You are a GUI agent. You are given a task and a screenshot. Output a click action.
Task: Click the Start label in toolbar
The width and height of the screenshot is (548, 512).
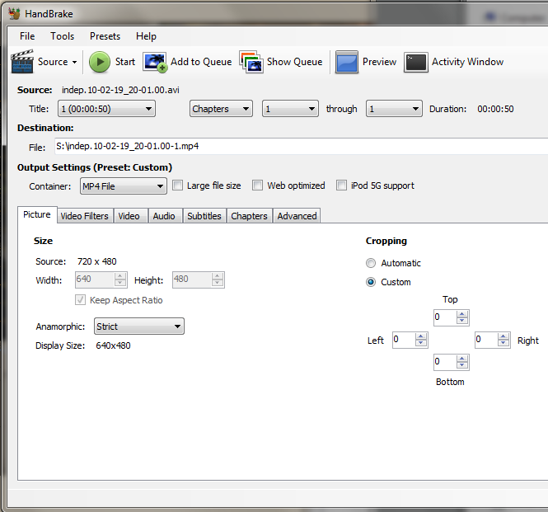(125, 62)
